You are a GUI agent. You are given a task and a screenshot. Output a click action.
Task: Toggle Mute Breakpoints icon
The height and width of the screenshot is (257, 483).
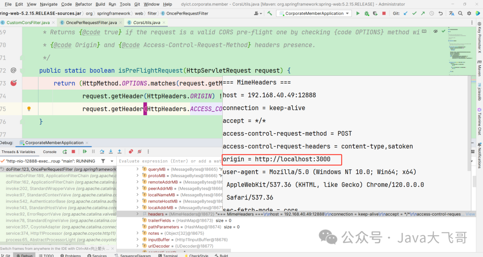(140, 152)
